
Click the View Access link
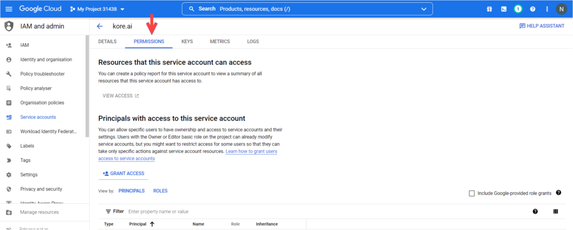120,96
